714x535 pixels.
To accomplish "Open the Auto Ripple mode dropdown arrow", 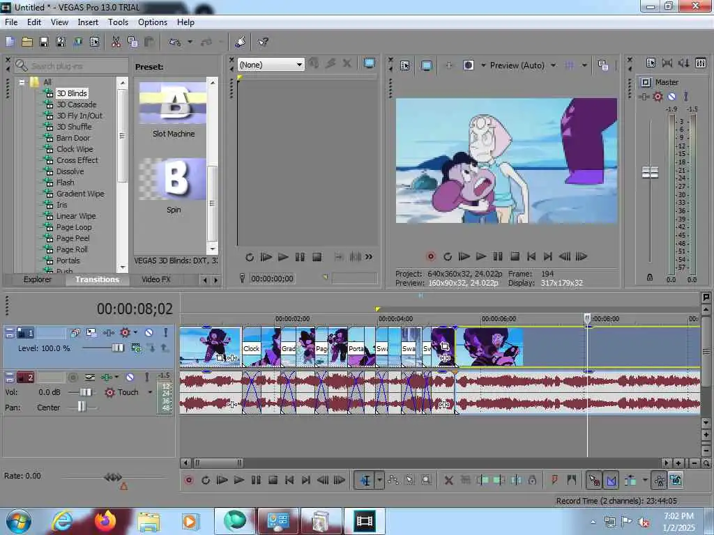I will (x=644, y=480).
